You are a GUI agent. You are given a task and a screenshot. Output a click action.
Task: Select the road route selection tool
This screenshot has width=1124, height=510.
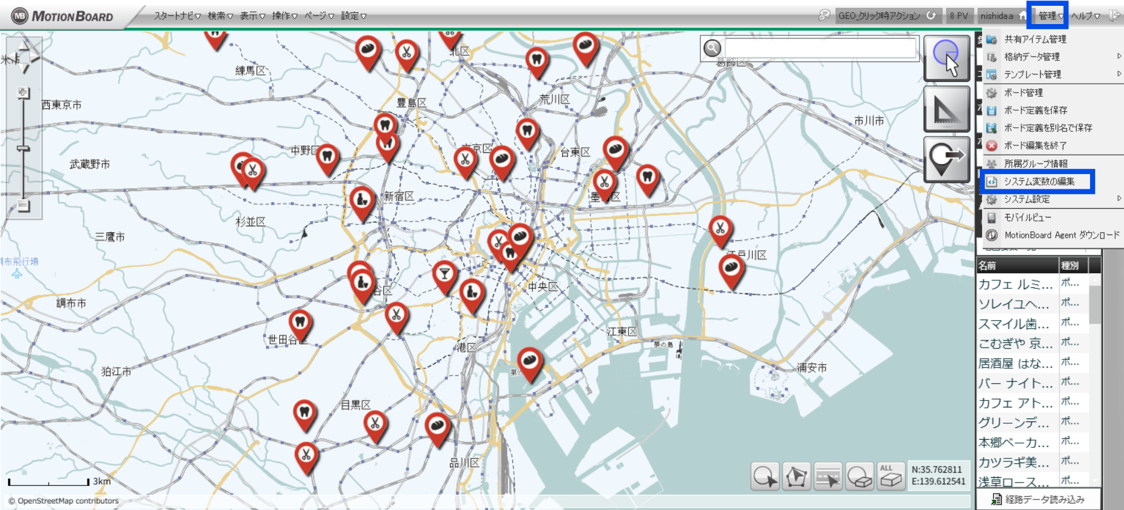coord(828,477)
